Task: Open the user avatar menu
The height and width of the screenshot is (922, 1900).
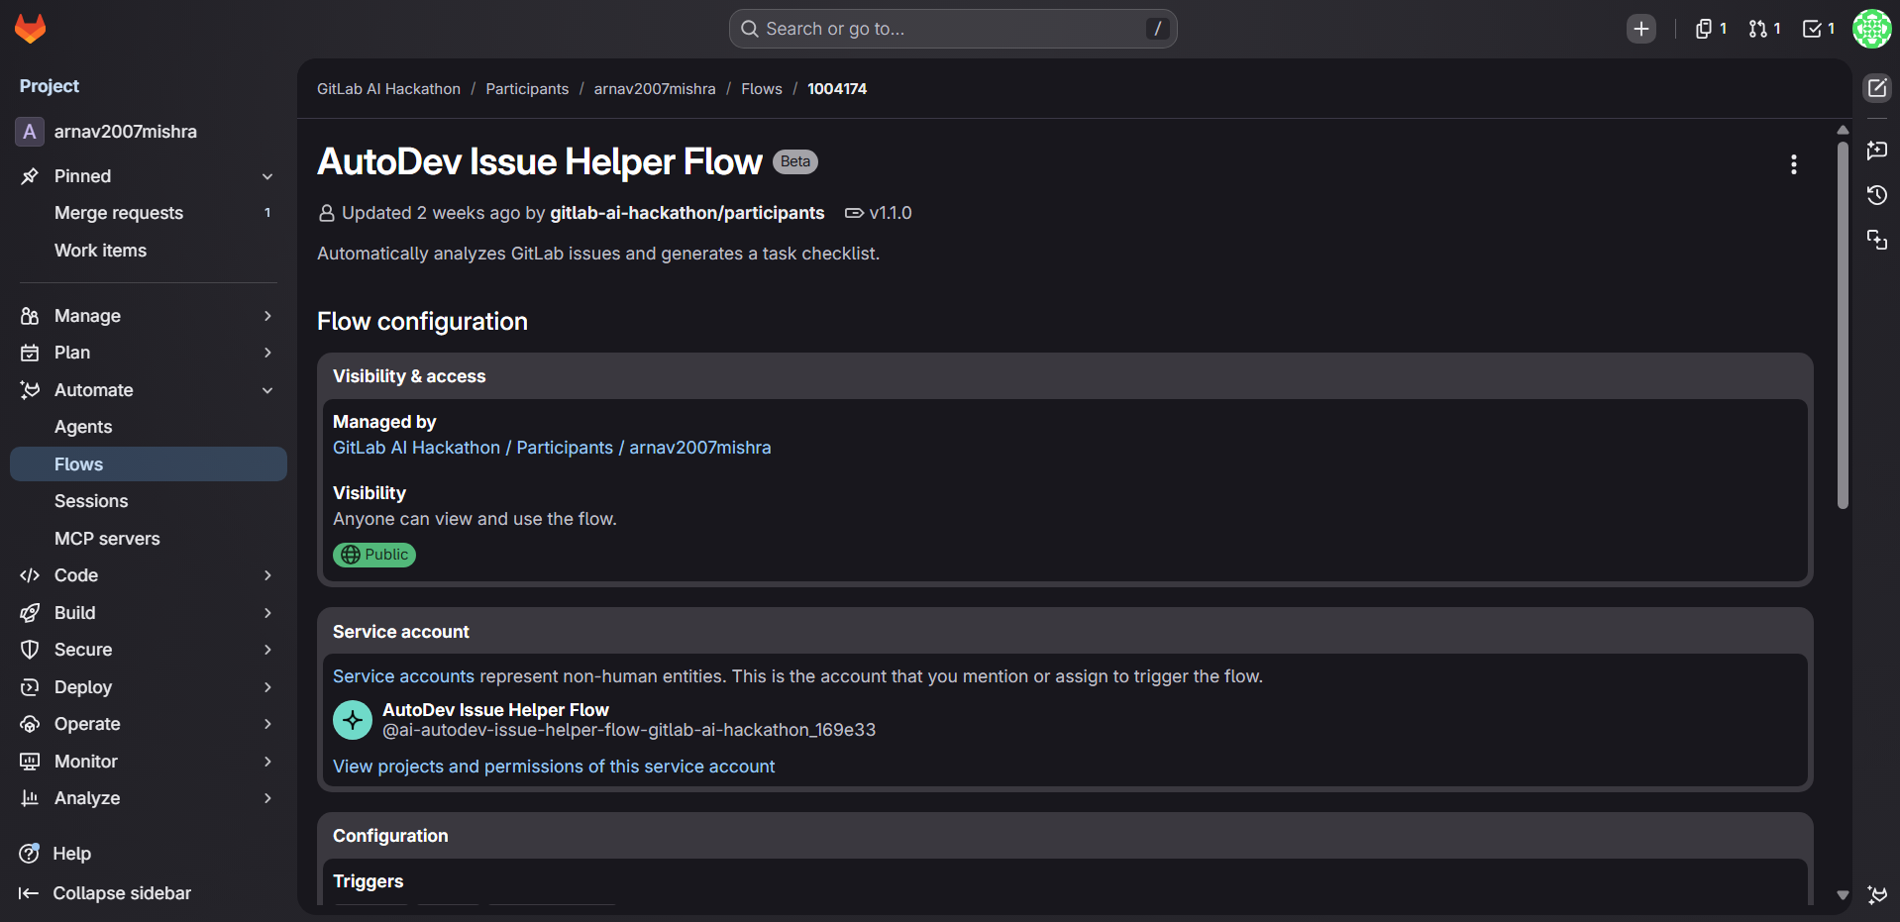Action: (1871, 29)
